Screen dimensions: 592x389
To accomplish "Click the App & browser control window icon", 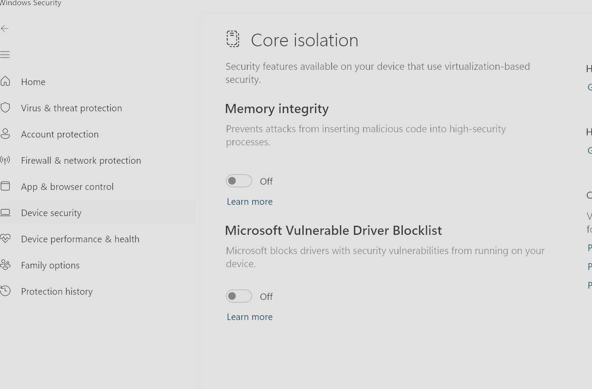I will click(x=5, y=186).
